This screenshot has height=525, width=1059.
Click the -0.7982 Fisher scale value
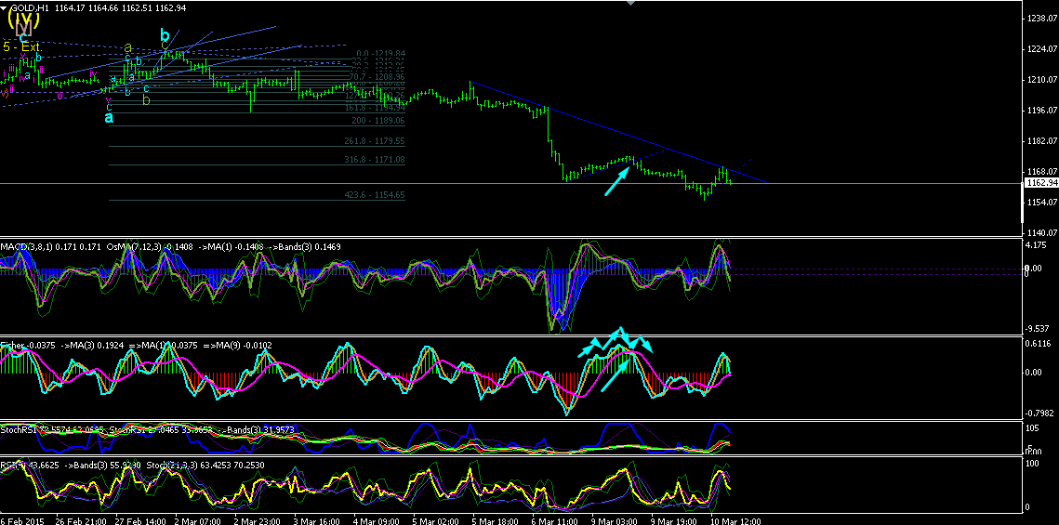[x=1040, y=413]
